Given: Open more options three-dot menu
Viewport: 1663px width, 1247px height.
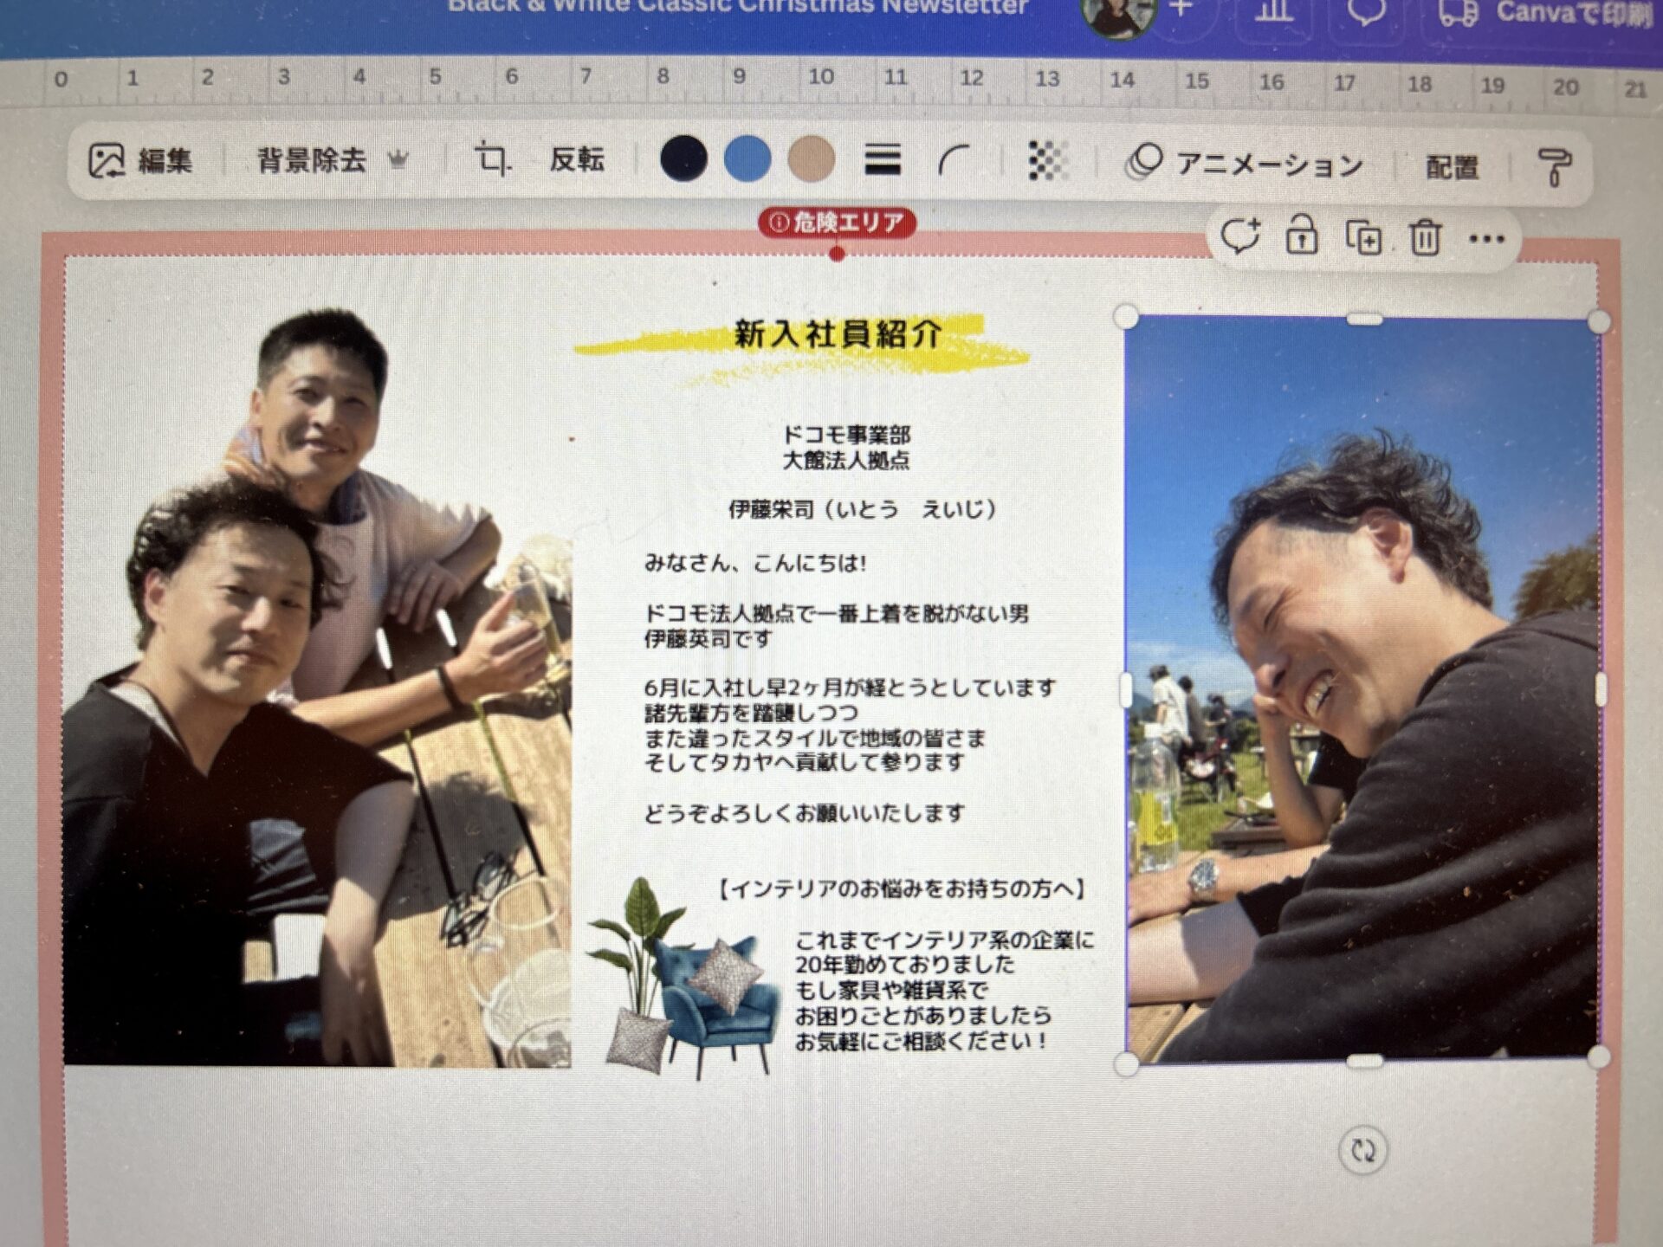Looking at the screenshot, I should click(x=1486, y=239).
